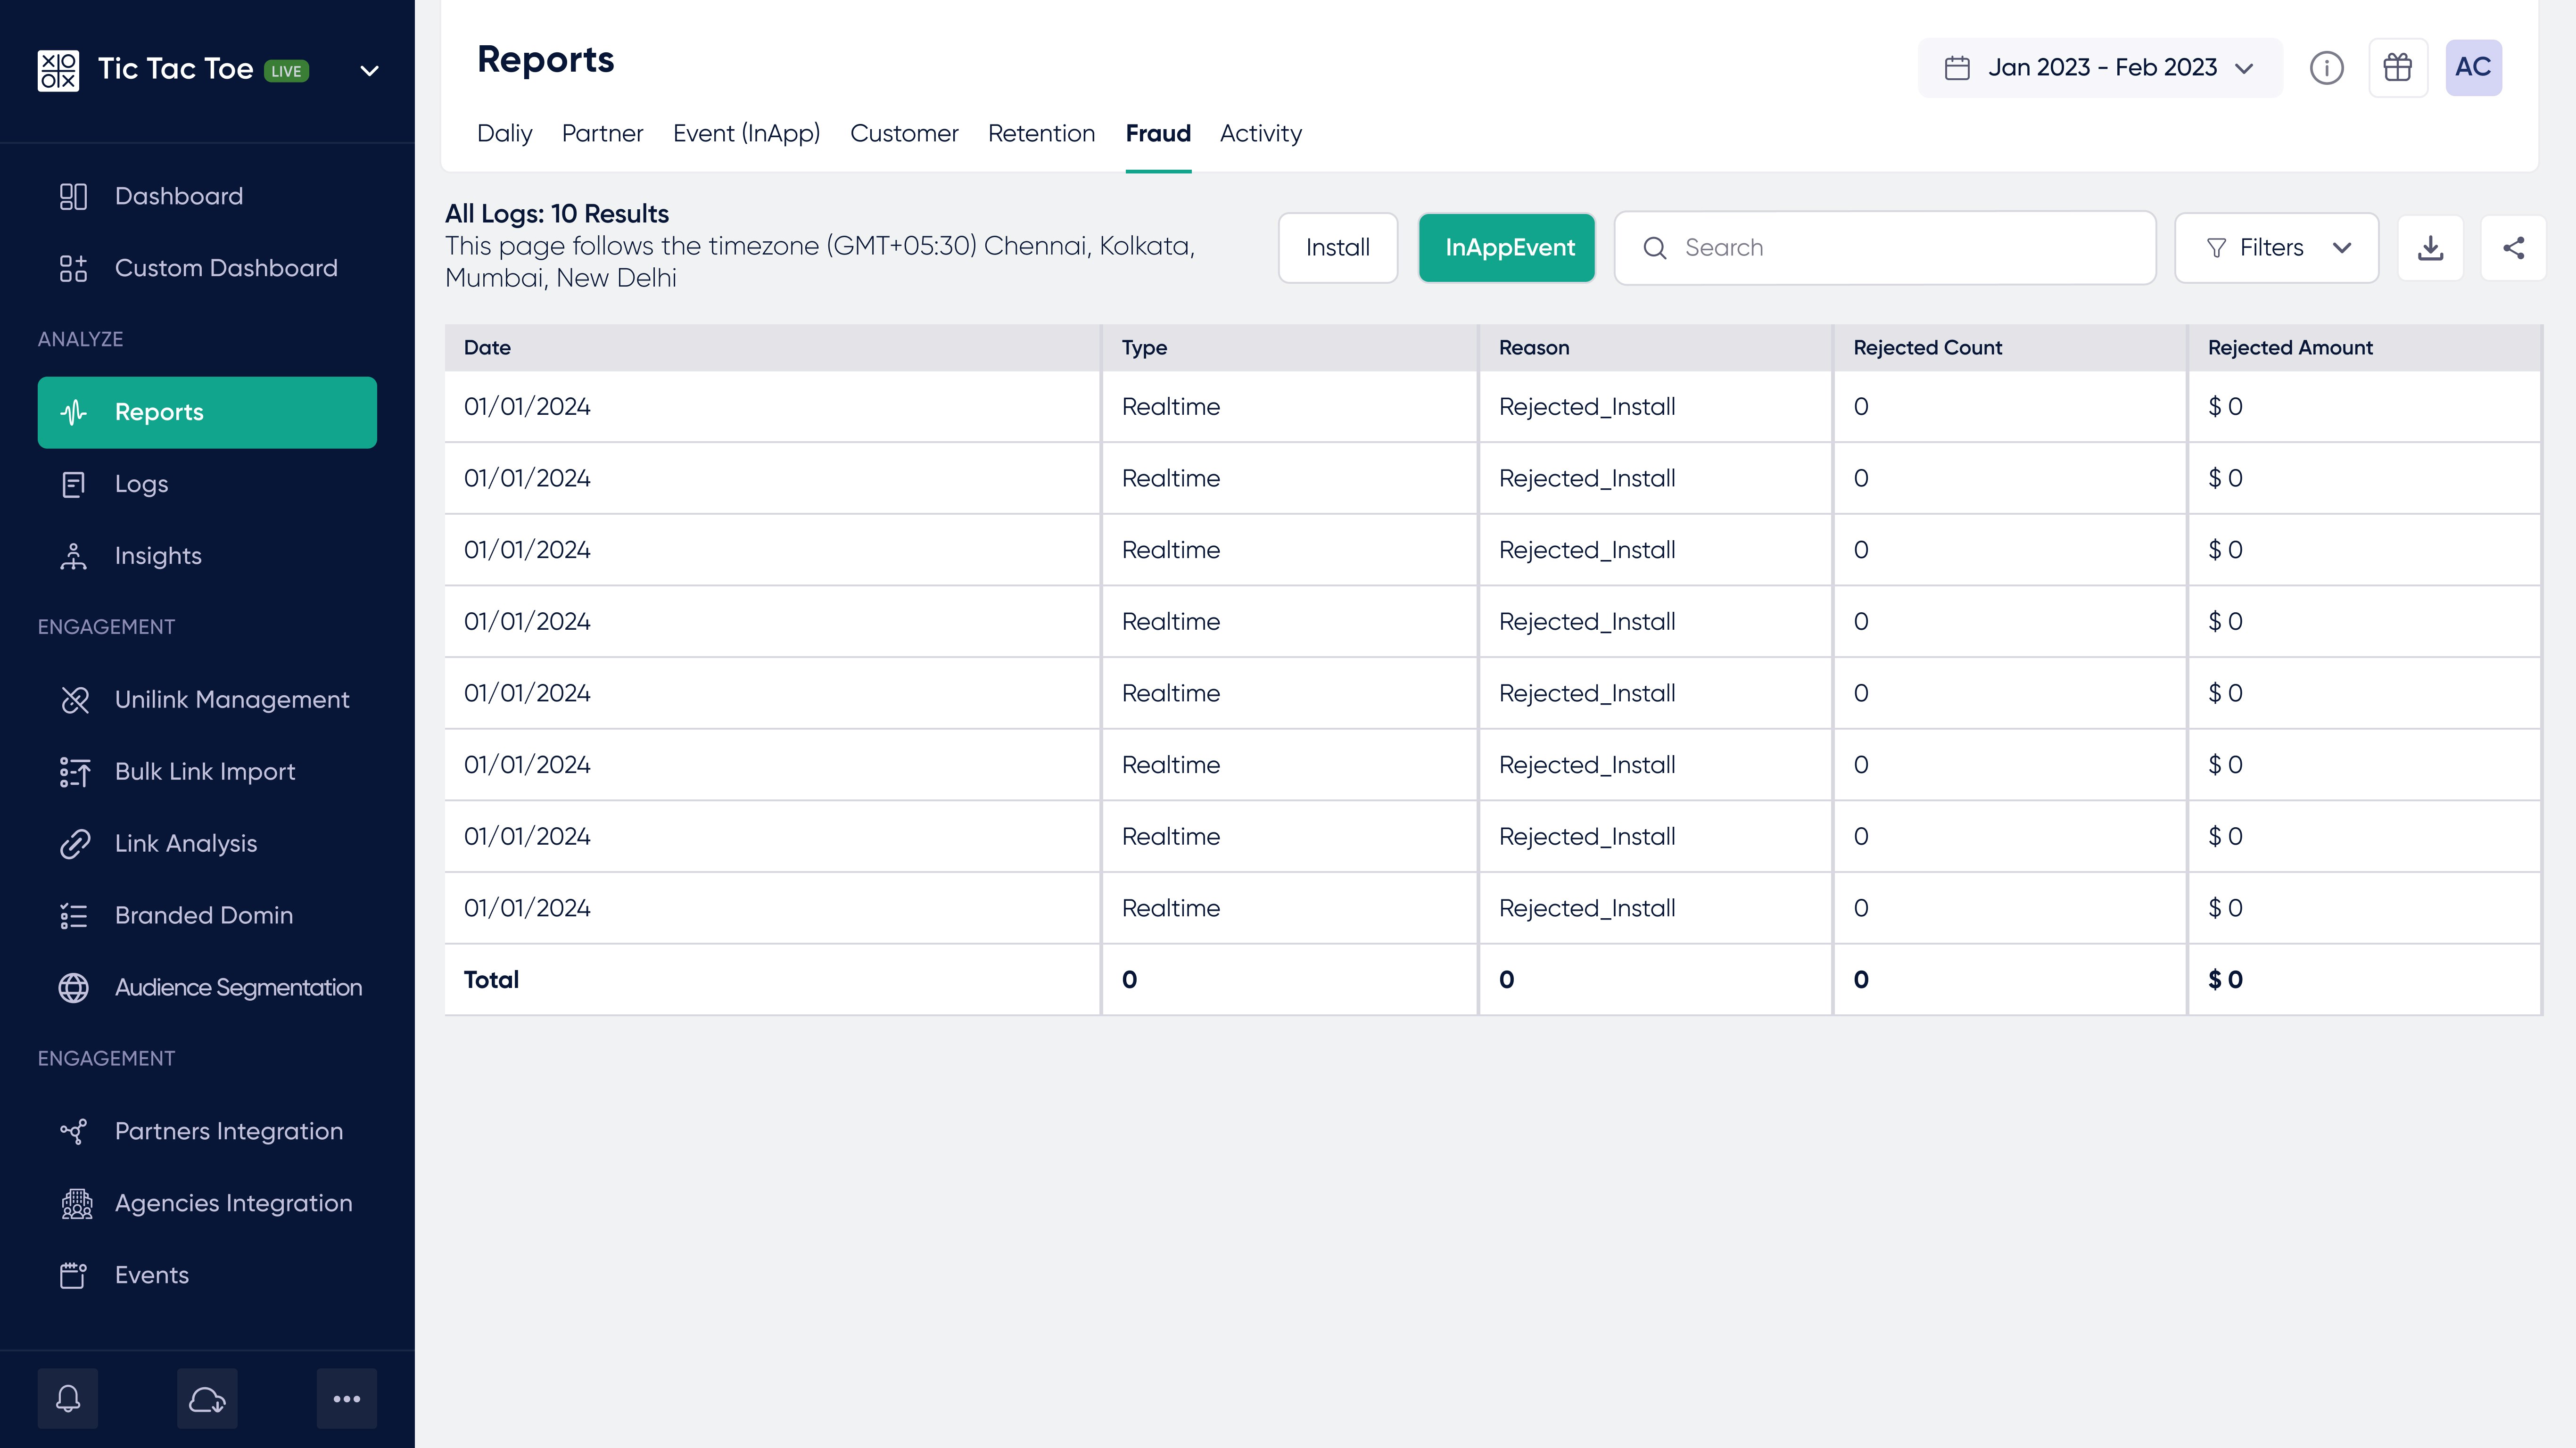Go to Link Analysis
This screenshot has width=2576, height=1448.
(207, 844)
